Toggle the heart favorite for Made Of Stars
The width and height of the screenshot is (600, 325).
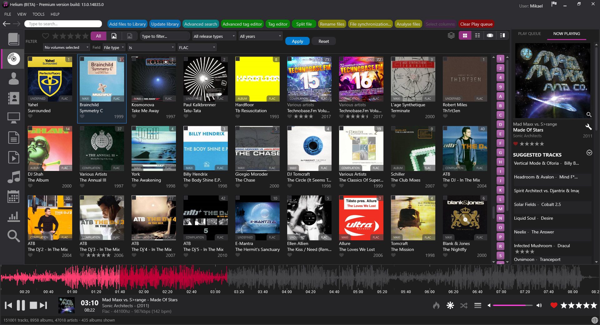tap(516, 144)
